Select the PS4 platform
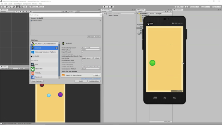222x125 pixels. (x=44, y=60)
